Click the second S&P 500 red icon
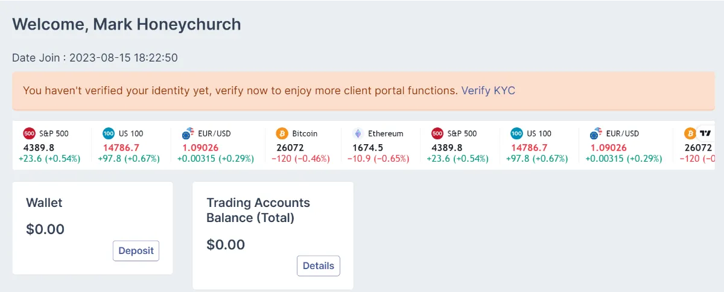This screenshot has width=724, height=292. (437, 133)
